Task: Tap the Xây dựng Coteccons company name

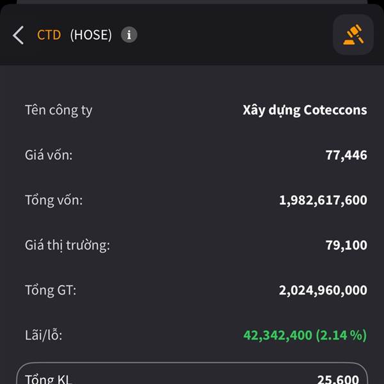Action: pyautogui.click(x=305, y=110)
